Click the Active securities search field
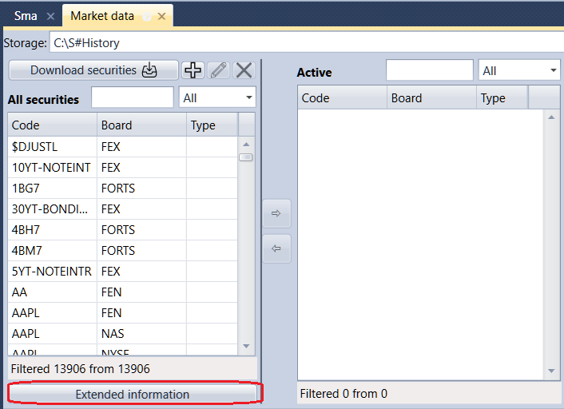This screenshot has width=564, height=409. pos(430,70)
